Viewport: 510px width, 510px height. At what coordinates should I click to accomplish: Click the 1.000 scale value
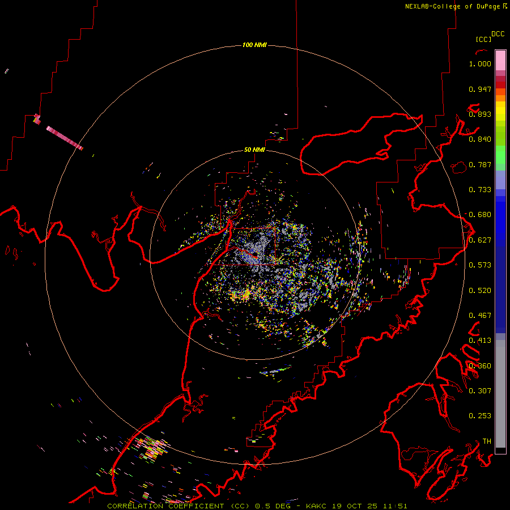(x=480, y=63)
